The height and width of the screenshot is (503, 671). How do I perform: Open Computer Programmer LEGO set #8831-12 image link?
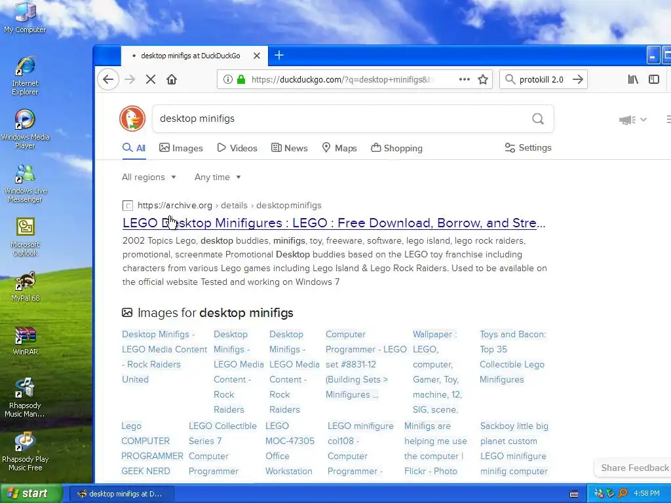(366, 364)
